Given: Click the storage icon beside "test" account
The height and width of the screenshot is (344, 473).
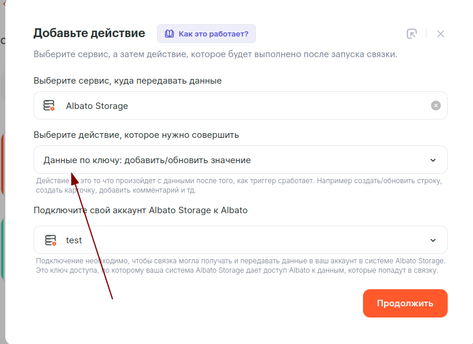Looking at the screenshot, I should pyautogui.click(x=51, y=240).
